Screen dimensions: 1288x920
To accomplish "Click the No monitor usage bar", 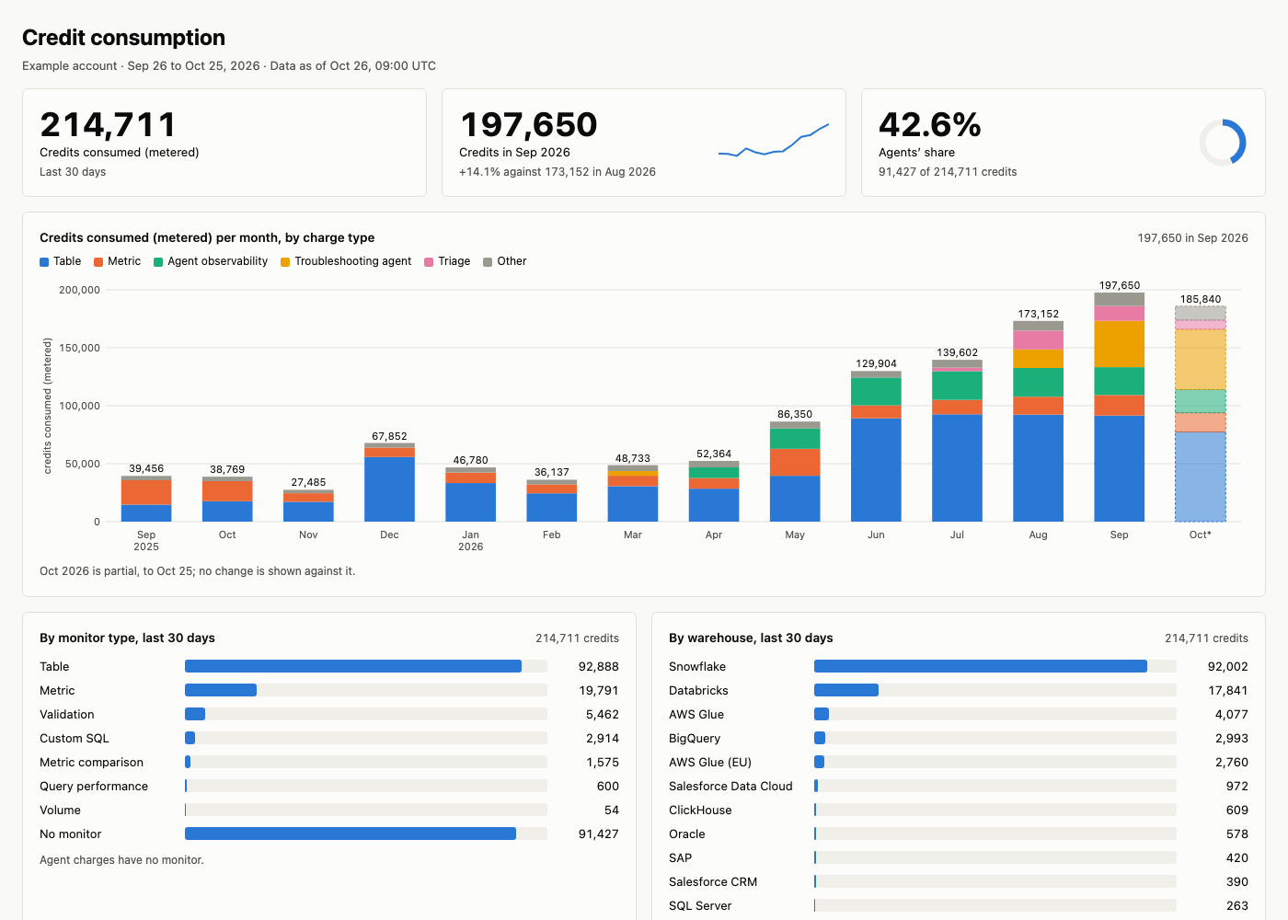I will [351, 834].
